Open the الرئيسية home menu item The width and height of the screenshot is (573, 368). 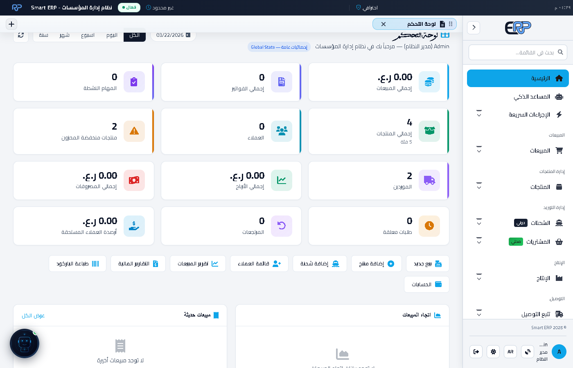click(518, 78)
